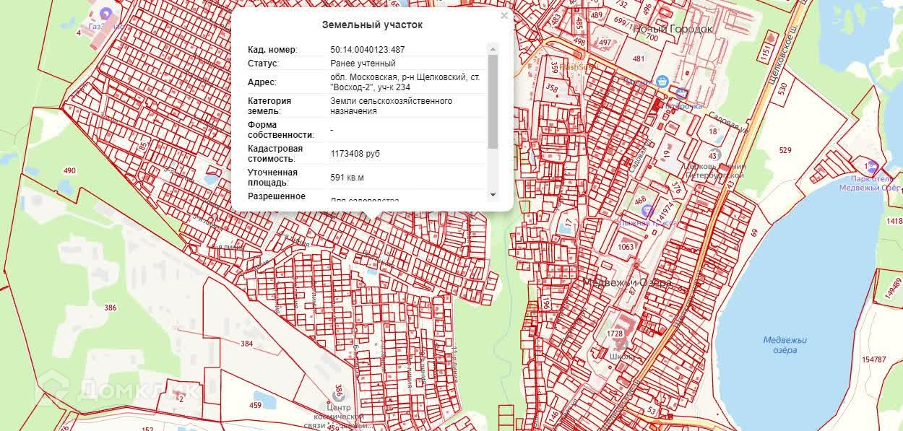The image size is (903, 431).
Task: Click the Пятёрочка shopping cart marker
Action: tap(681, 93)
